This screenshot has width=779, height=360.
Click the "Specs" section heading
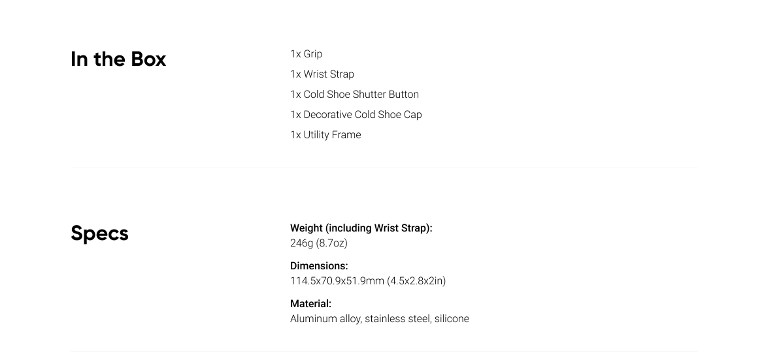[x=99, y=233]
